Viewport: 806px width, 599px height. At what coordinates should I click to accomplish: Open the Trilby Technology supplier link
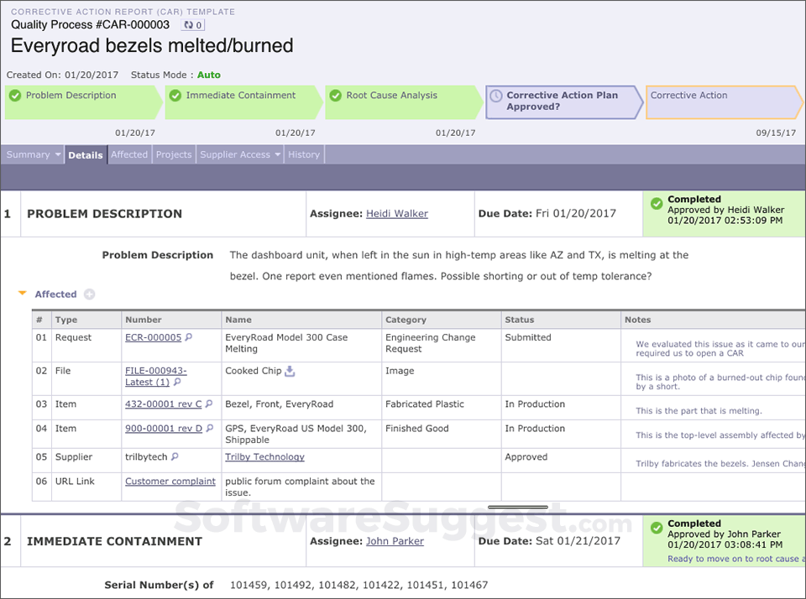pos(264,457)
